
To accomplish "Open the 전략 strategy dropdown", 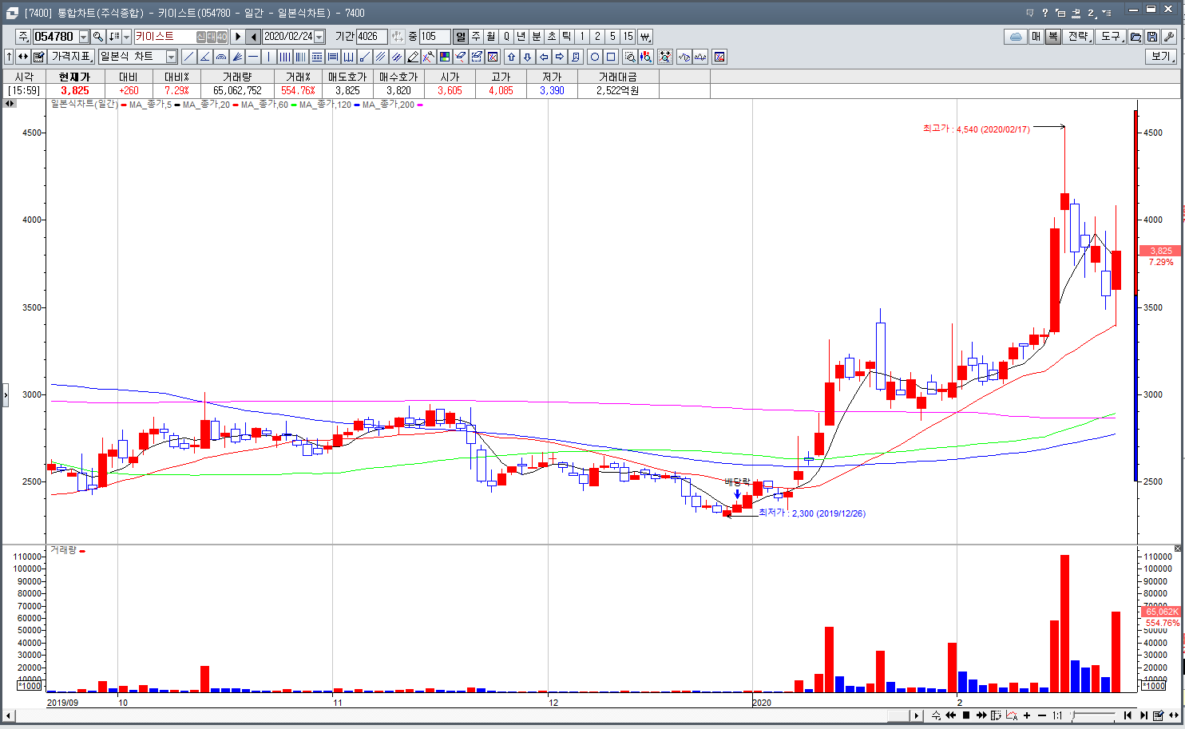I will (1080, 37).
